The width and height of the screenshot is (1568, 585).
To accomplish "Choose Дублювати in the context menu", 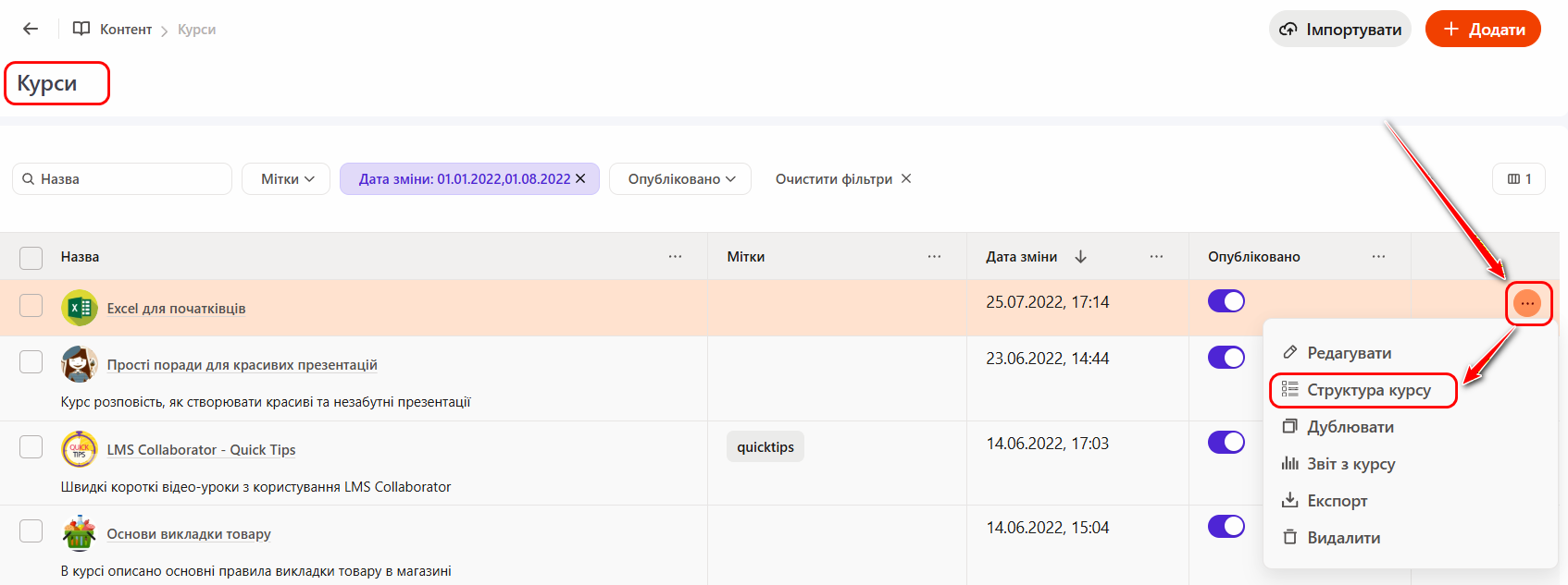I will coord(1350,427).
